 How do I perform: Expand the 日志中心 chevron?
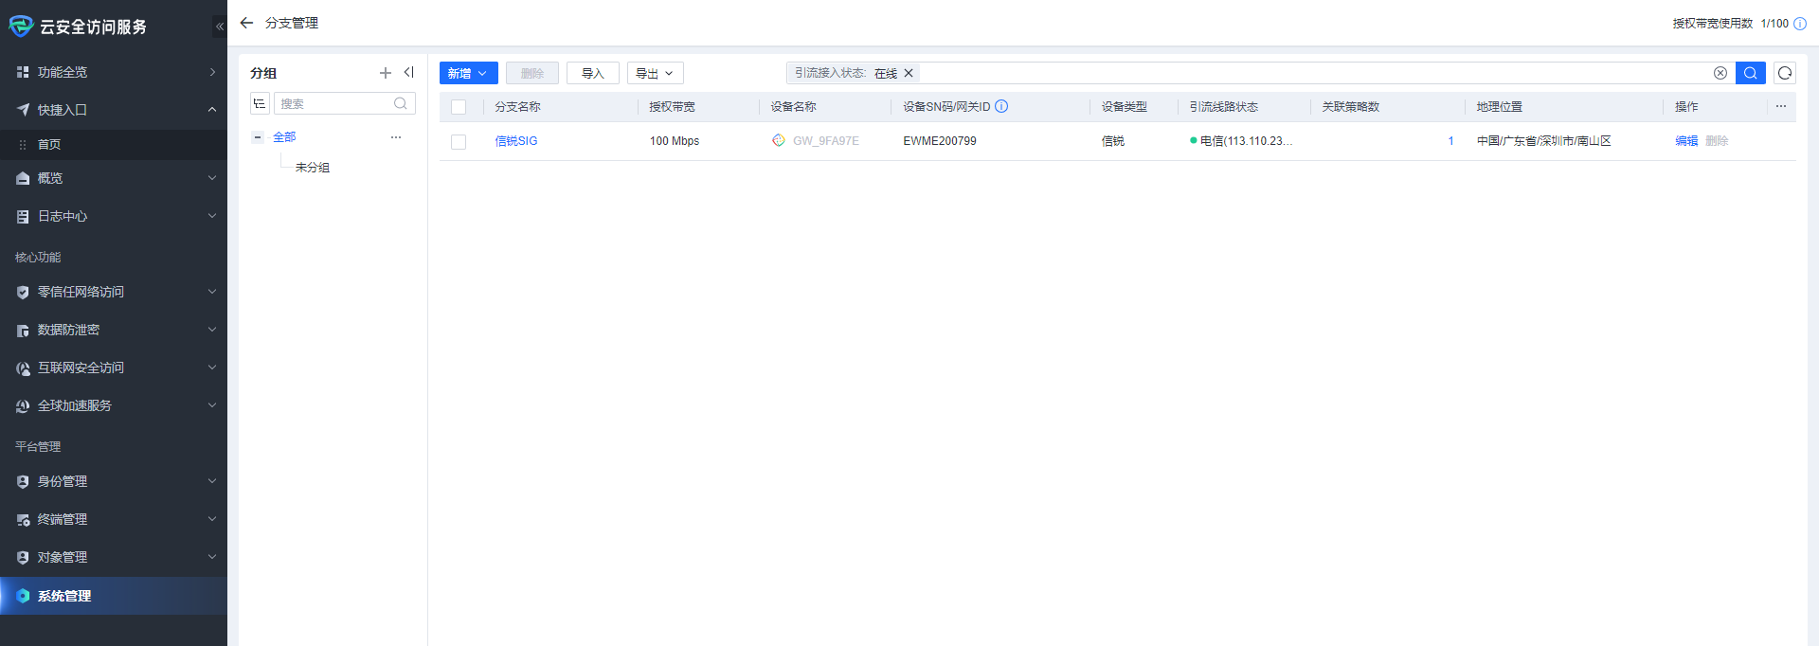[212, 216]
